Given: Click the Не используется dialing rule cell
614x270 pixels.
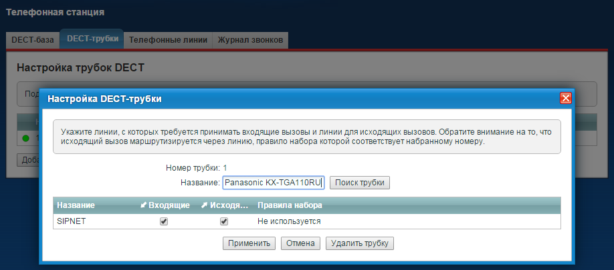Looking at the screenshot, I should tap(290, 221).
